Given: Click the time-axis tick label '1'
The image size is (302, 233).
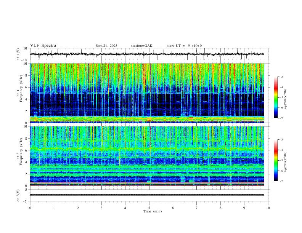Looking at the screenshot, I should click(x=54, y=208).
